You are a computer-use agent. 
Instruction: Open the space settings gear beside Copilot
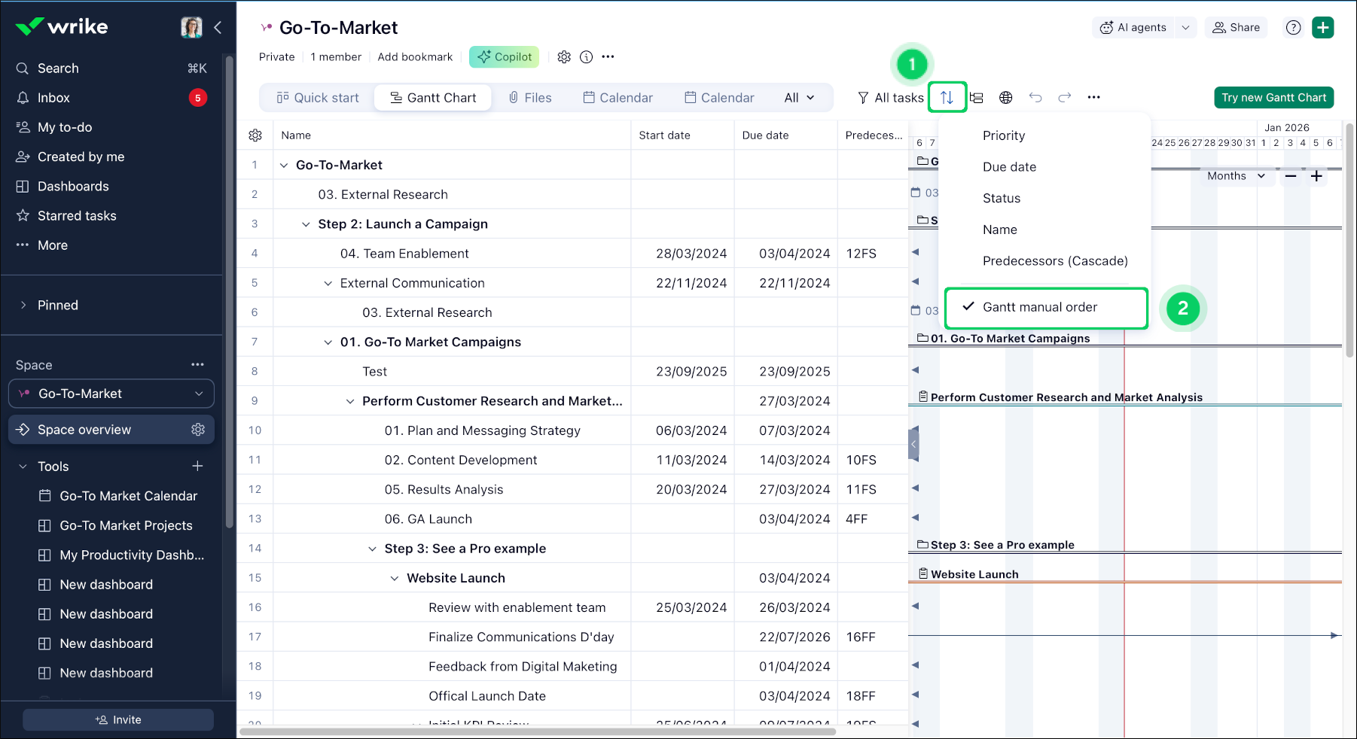[564, 57]
